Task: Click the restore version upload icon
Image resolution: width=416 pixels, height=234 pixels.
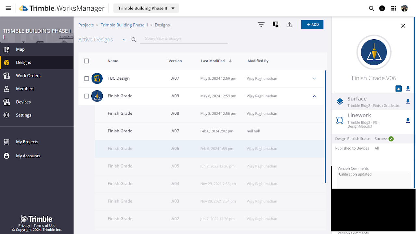Action: (x=399, y=89)
